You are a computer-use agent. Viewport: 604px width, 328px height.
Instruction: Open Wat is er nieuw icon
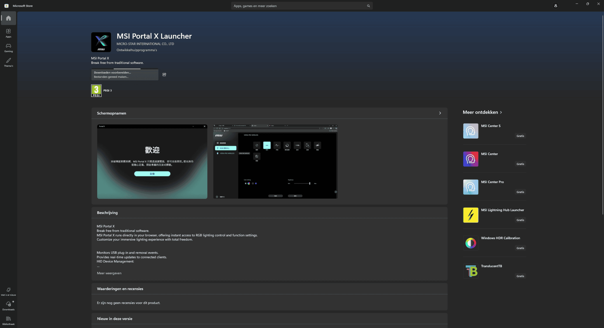point(8,291)
